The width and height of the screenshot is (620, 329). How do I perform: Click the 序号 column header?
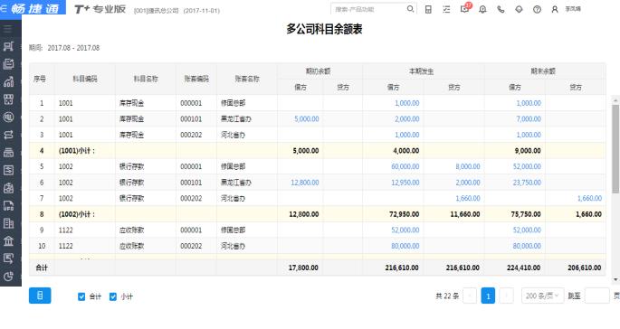[x=40, y=79]
